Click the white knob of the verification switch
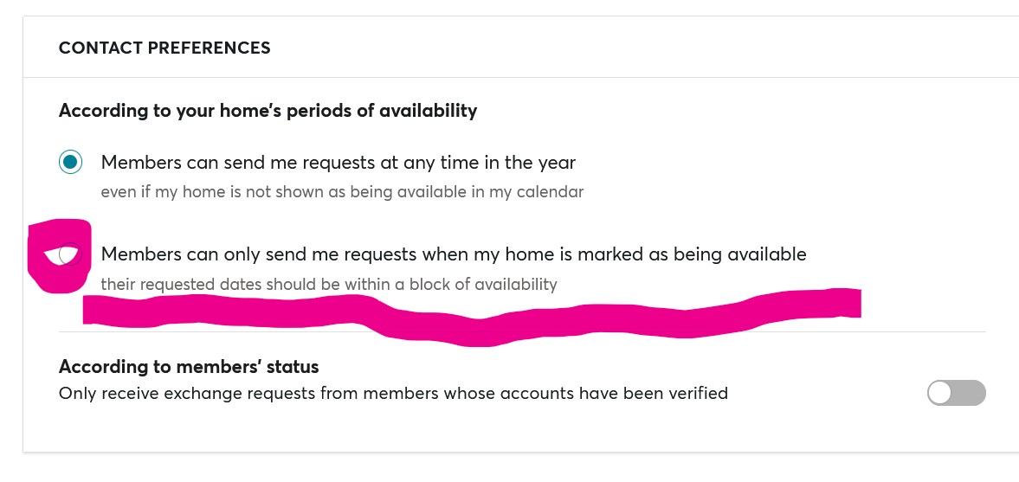 pos(940,393)
